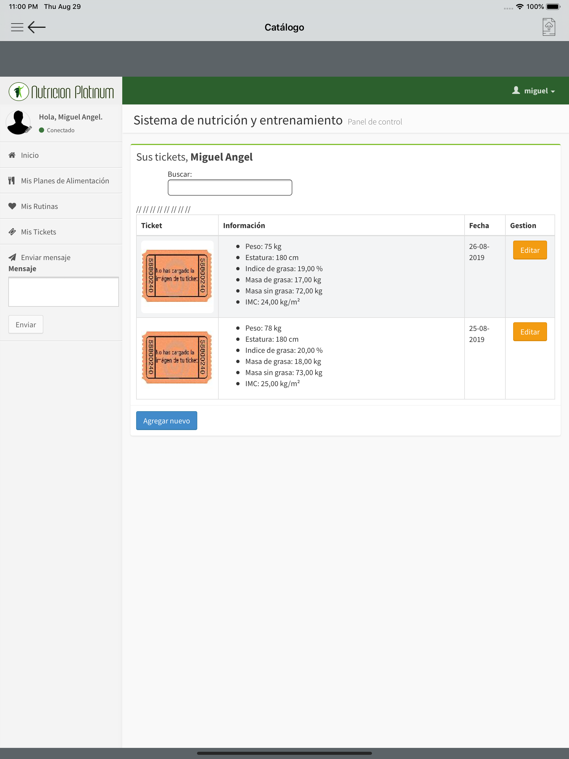Click the Agregar nuevo button

click(166, 421)
